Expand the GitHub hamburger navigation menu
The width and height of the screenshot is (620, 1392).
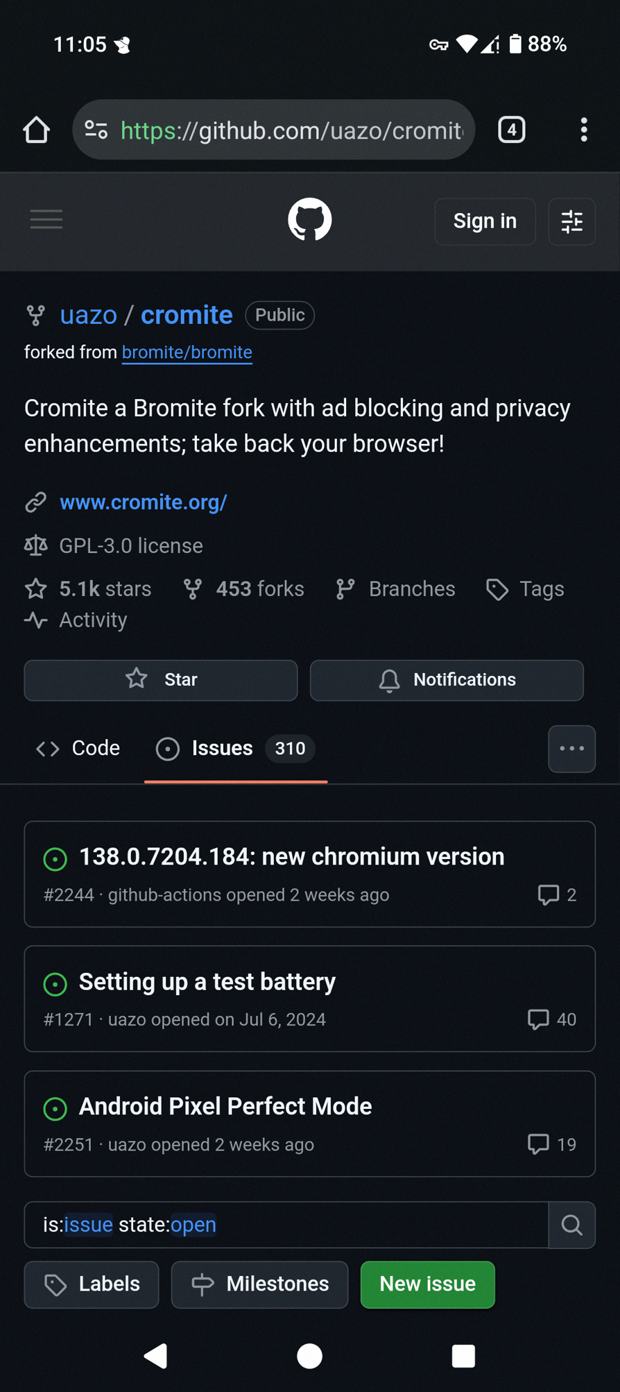click(x=46, y=220)
